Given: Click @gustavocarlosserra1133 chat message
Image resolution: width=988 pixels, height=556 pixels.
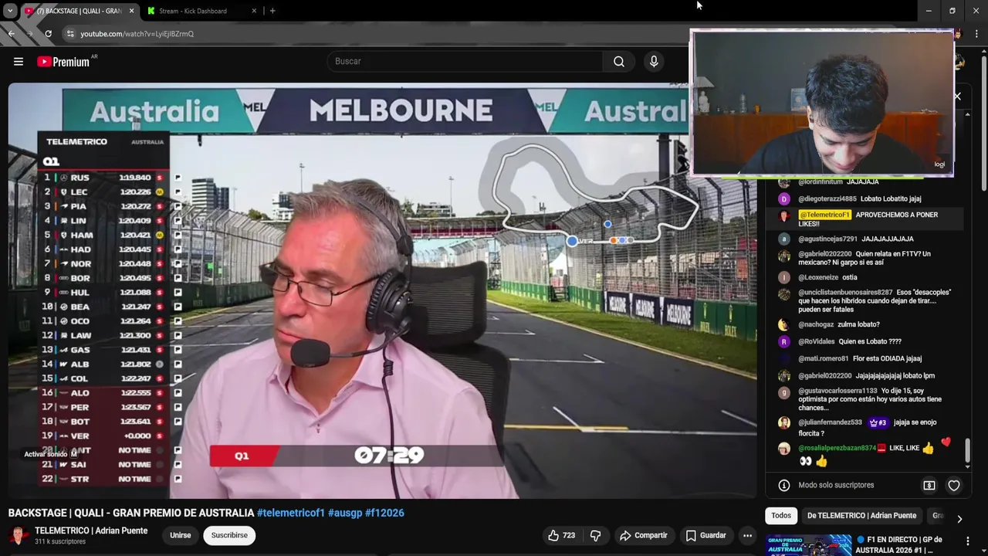Looking at the screenshot, I should click(866, 399).
